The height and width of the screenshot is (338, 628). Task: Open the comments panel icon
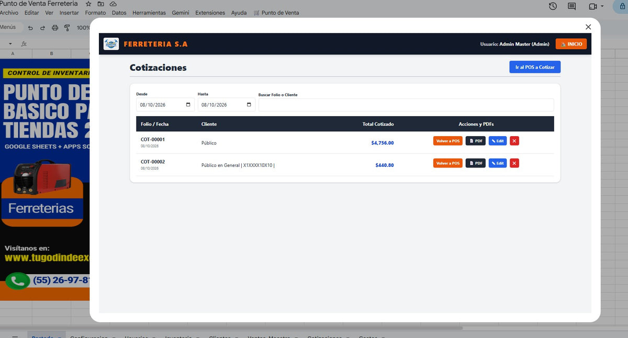pyautogui.click(x=572, y=6)
